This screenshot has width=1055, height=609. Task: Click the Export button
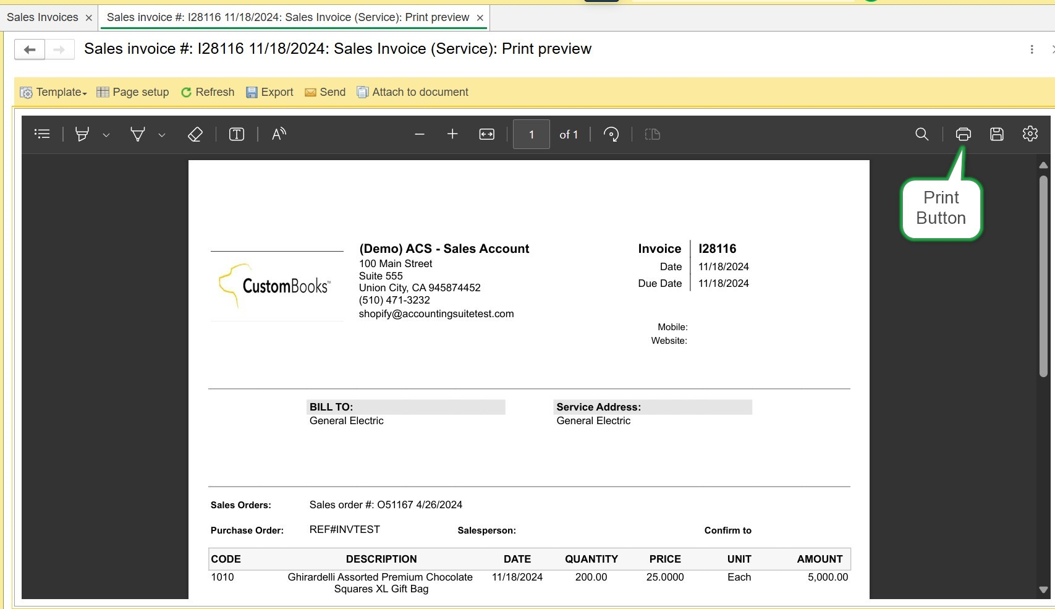point(269,92)
